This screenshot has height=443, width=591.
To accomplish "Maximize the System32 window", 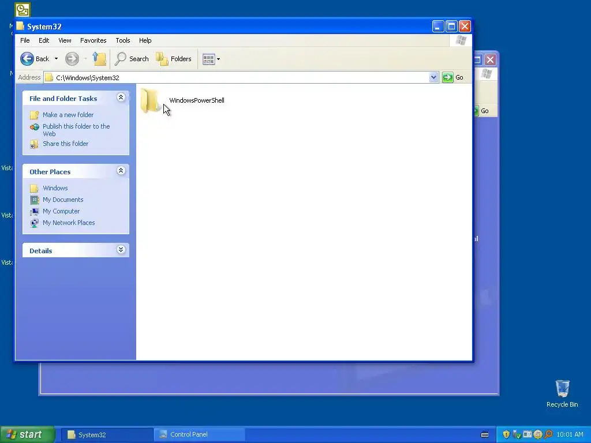I will [x=451, y=27].
